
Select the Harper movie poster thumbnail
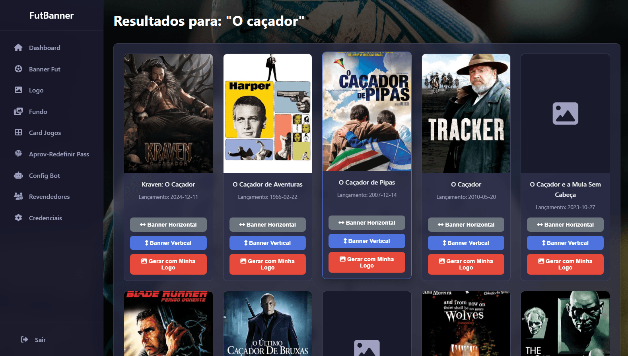tap(268, 114)
